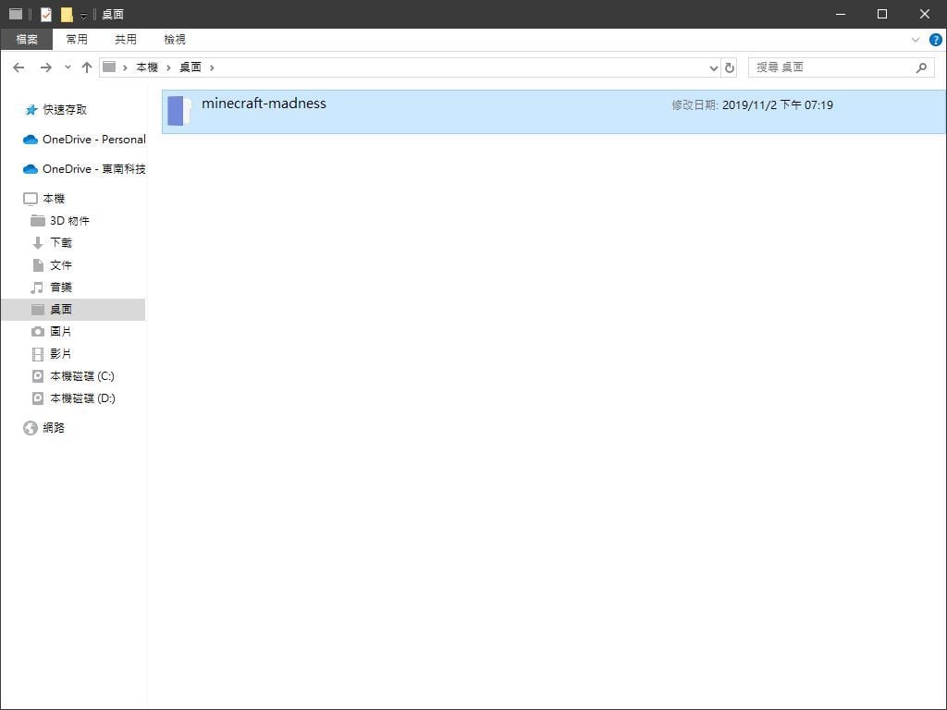This screenshot has width=947, height=710.
Task: Open 音樂 folder in sidebar
Action: 61,288
